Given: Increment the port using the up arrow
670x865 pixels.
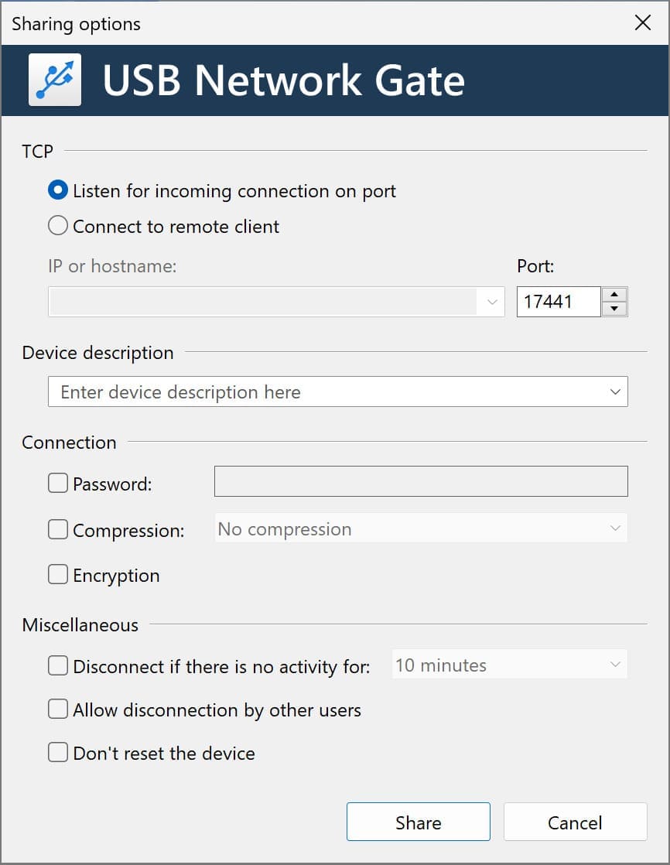Looking at the screenshot, I should coord(614,294).
